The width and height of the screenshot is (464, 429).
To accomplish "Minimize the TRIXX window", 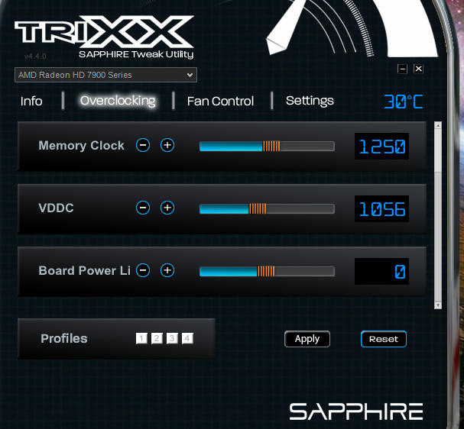I will (402, 69).
